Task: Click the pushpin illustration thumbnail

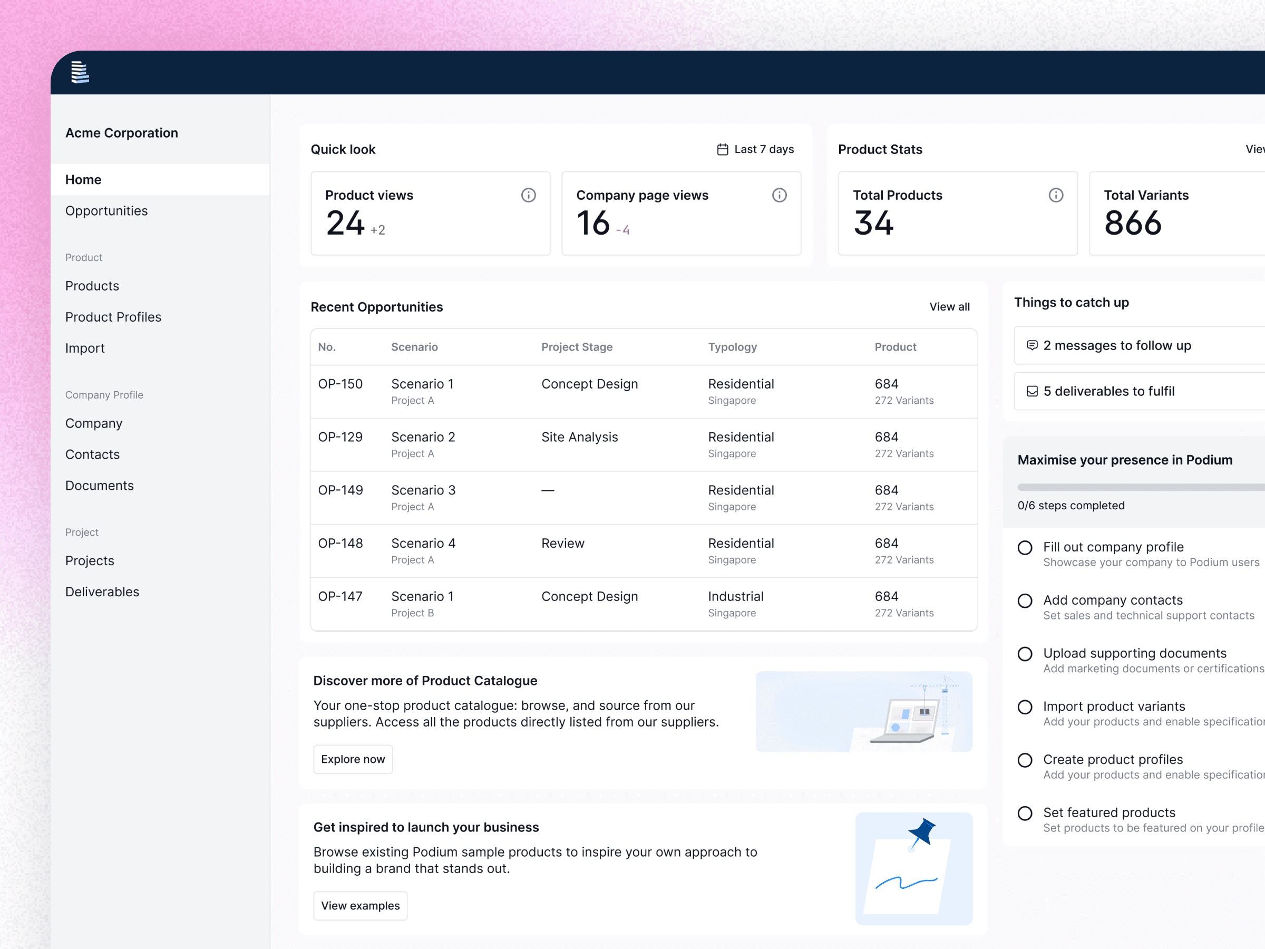Action: click(913, 868)
